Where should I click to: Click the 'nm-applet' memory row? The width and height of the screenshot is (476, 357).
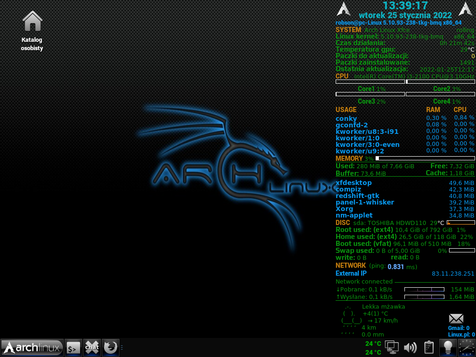click(x=405, y=215)
